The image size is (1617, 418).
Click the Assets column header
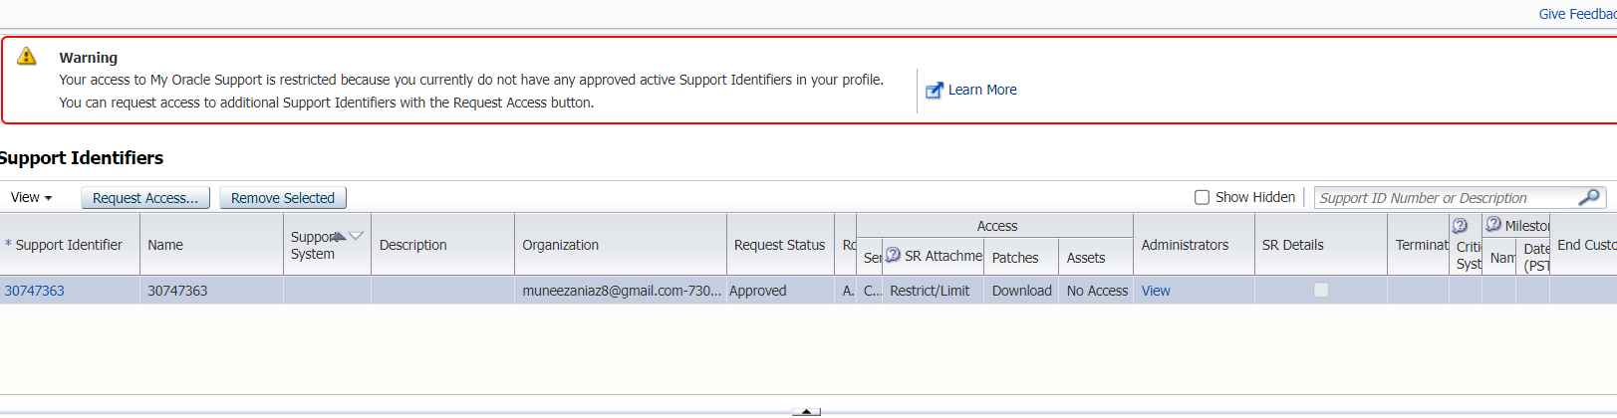[x=1096, y=257]
